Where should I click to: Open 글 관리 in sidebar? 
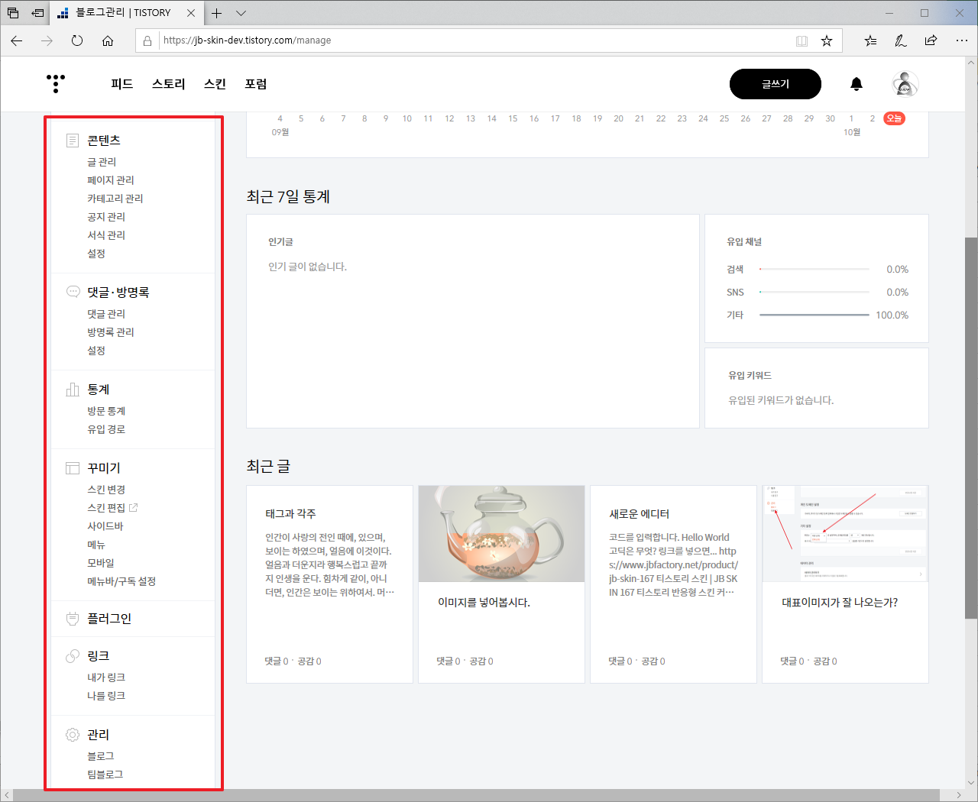102,162
